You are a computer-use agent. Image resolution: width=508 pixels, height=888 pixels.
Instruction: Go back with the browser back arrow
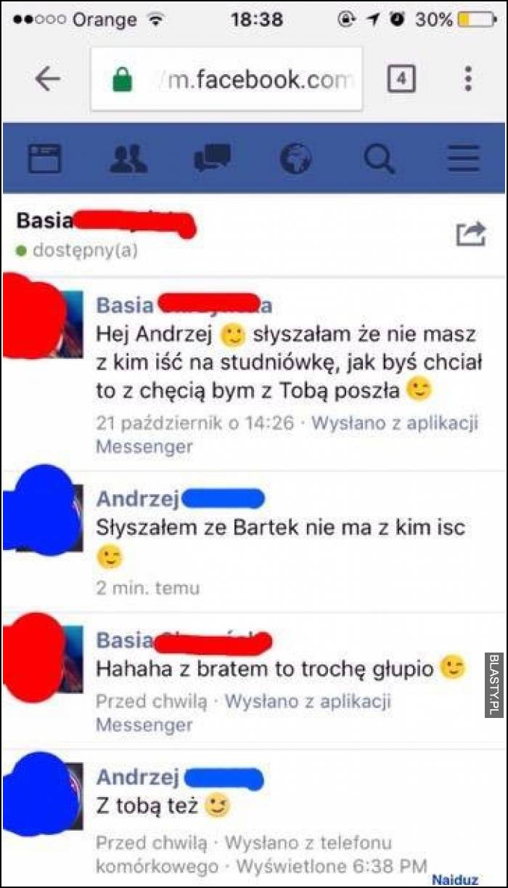click(48, 79)
